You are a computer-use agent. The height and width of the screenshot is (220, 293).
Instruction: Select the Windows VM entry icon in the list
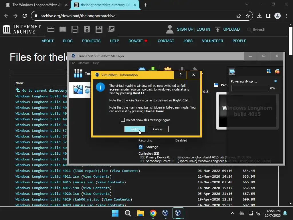[78, 89]
